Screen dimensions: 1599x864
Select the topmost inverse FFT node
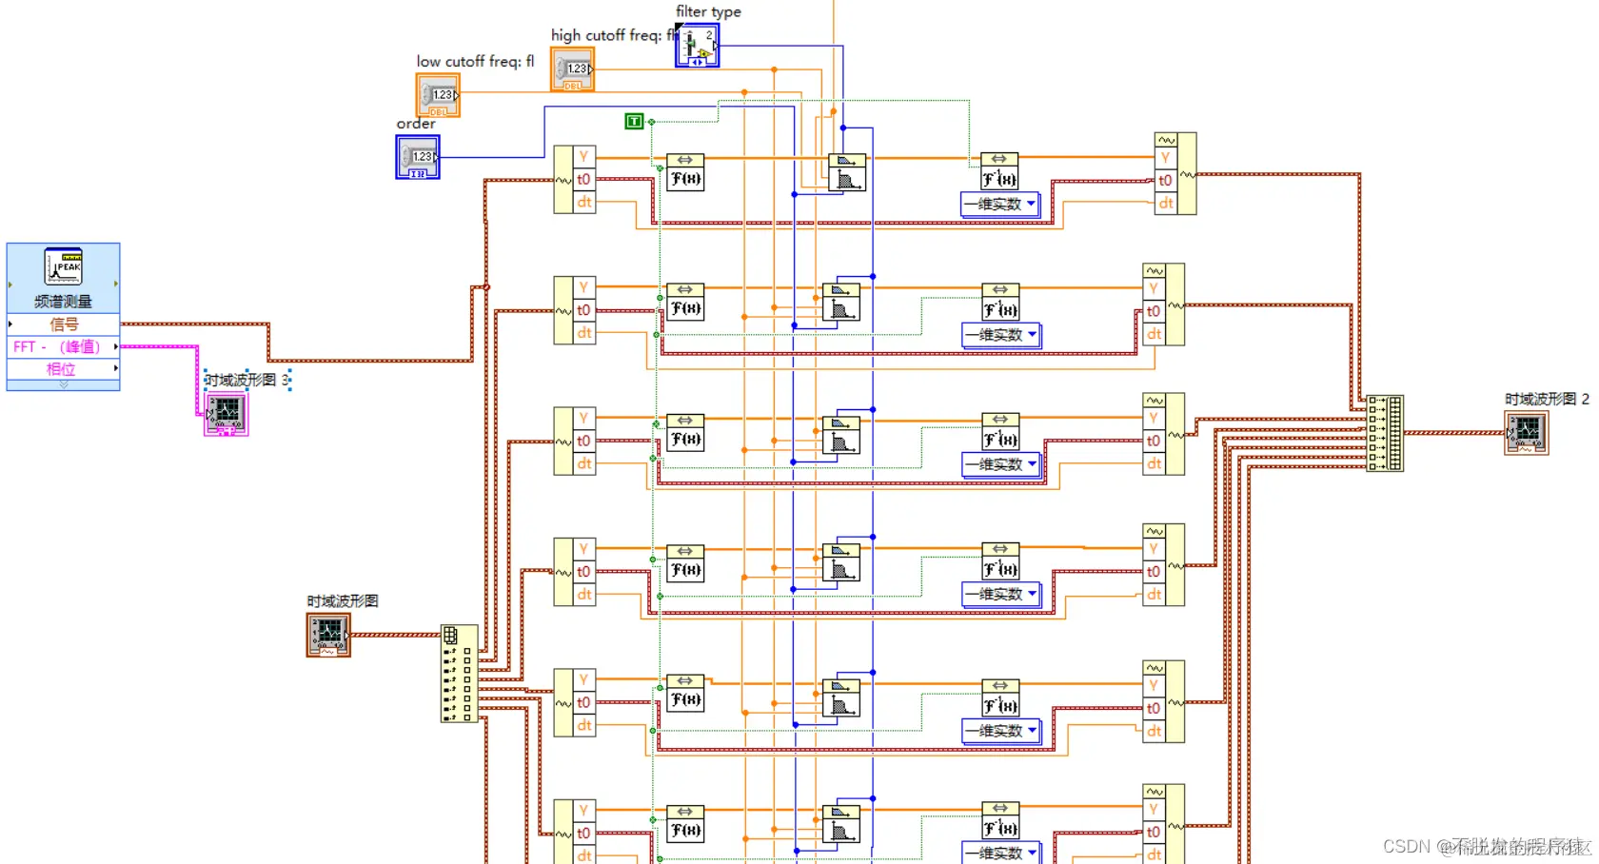[x=999, y=171]
